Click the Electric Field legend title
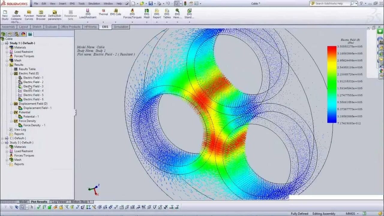Image resolution: width=384 pixels, height=216 pixels. pos(350,41)
